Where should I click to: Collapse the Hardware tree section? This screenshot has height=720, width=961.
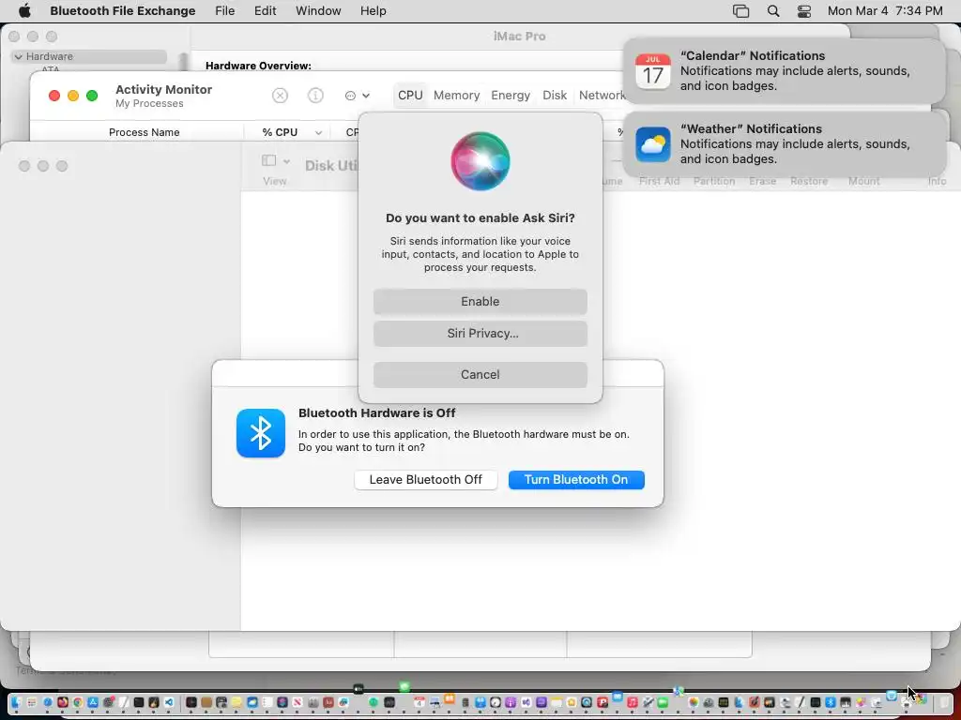19,56
